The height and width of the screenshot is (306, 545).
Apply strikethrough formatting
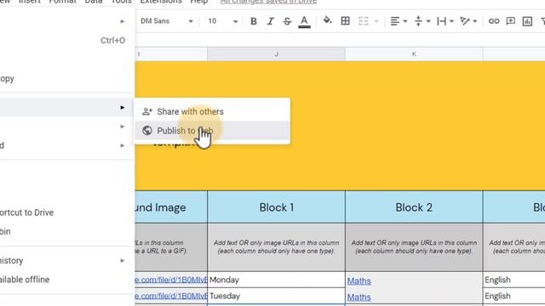pyautogui.click(x=287, y=21)
